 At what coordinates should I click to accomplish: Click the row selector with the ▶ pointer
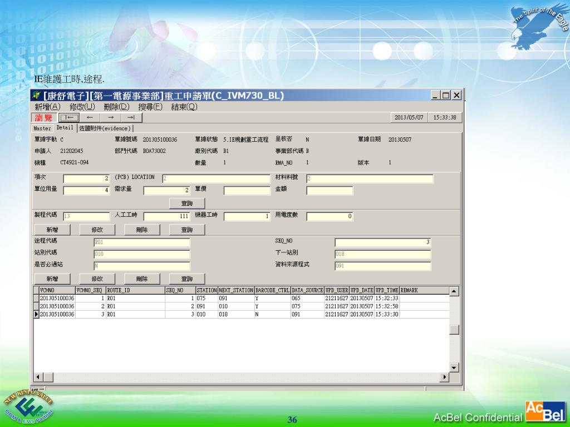pos(36,315)
